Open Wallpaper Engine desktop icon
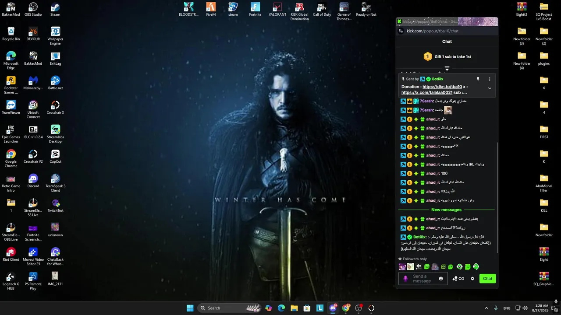The height and width of the screenshot is (315, 561). 55,36
